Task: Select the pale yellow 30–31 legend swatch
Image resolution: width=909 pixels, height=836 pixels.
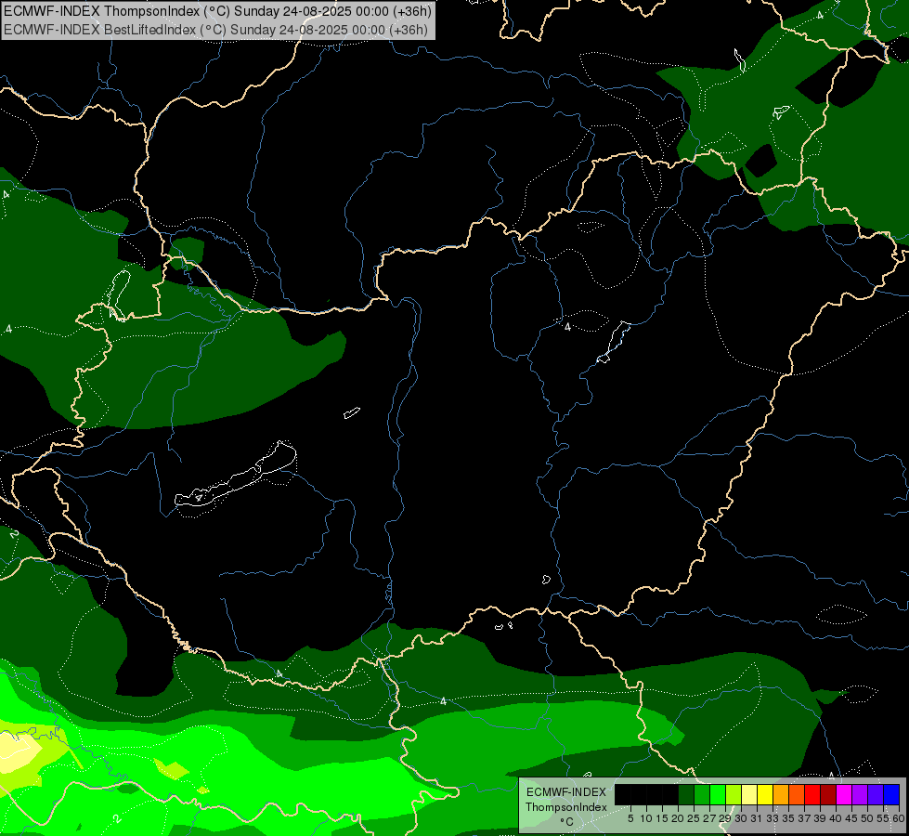Action: click(x=749, y=794)
